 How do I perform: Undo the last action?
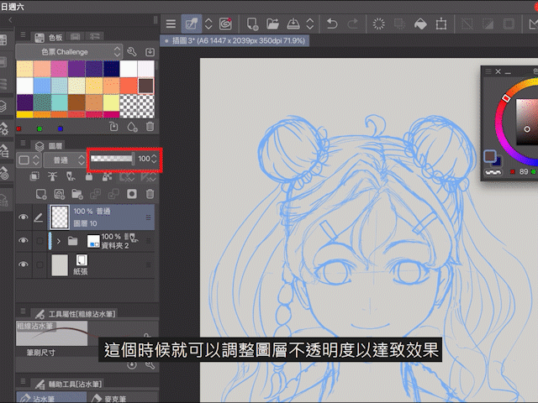(x=332, y=24)
